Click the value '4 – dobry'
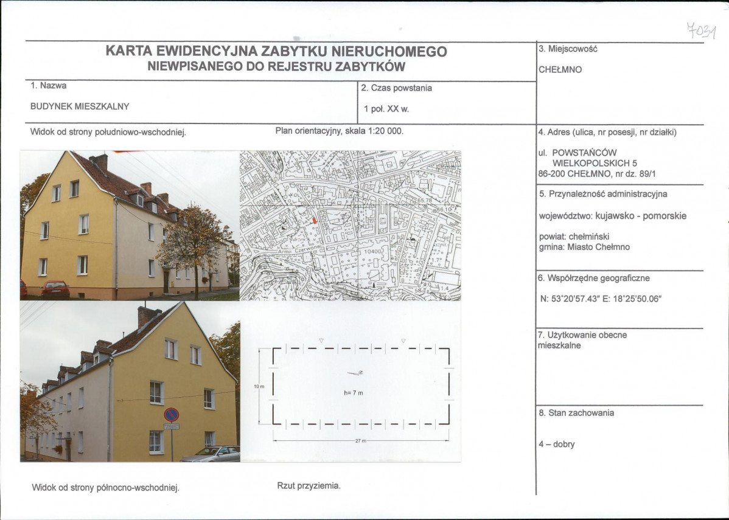Viewport: 729px width, 520px height. pyautogui.click(x=557, y=444)
